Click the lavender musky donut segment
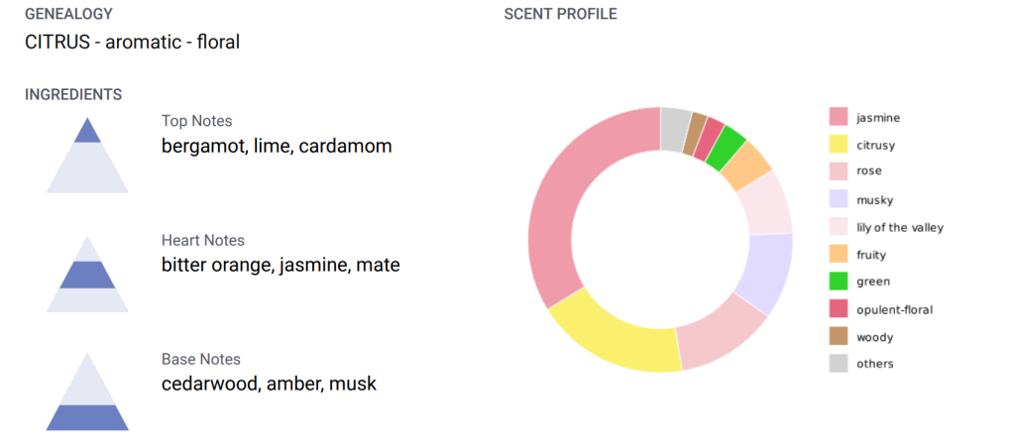This screenshot has height=448, width=1015. coord(770,271)
